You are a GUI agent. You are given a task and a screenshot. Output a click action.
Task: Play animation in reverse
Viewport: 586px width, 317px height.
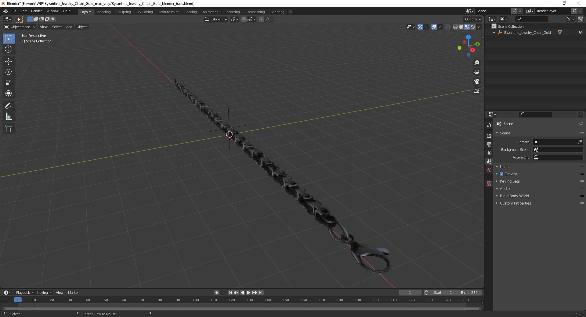[242, 293]
